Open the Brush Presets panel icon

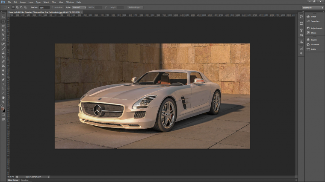point(301,30)
